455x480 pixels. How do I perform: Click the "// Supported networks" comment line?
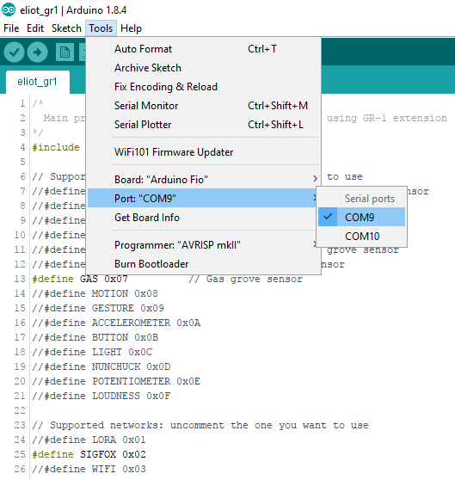[x=200, y=426]
